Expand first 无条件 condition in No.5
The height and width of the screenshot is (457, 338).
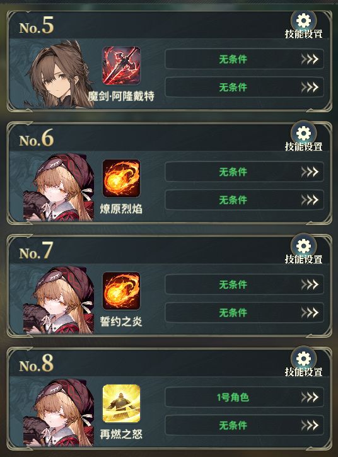coord(245,59)
